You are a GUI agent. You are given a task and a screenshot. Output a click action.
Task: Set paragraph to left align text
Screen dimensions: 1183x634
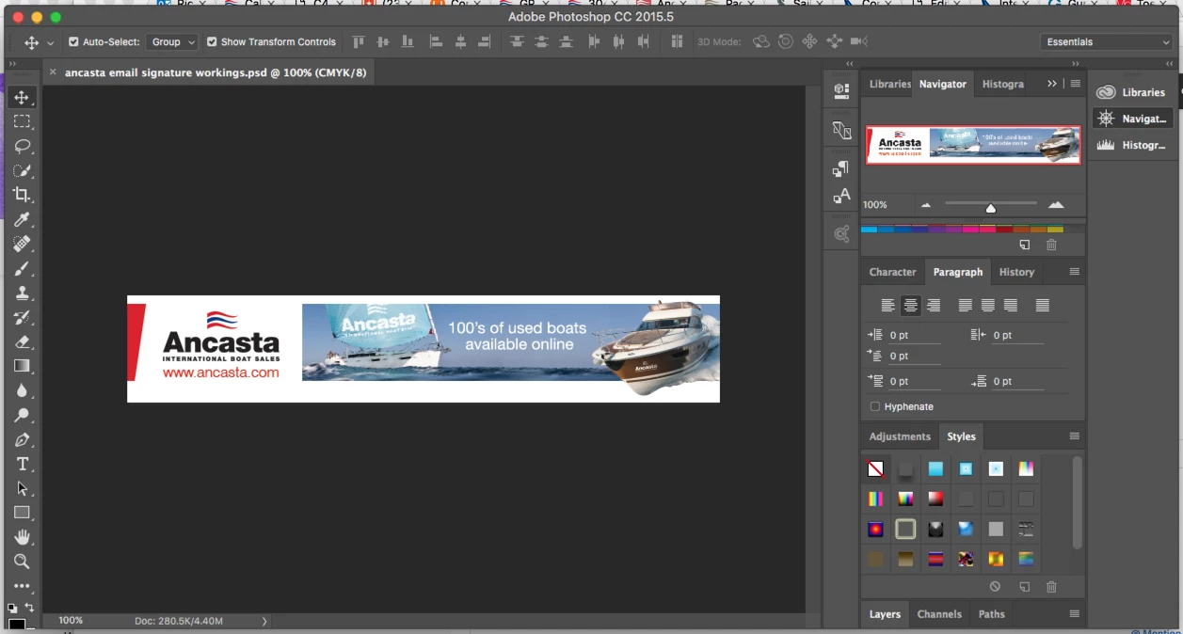point(887,306)
